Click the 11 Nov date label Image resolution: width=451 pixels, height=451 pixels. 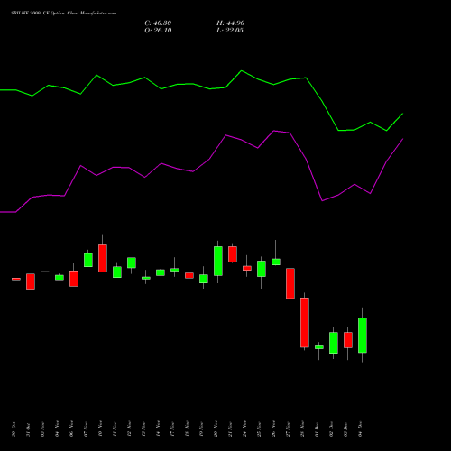[115, 429]
